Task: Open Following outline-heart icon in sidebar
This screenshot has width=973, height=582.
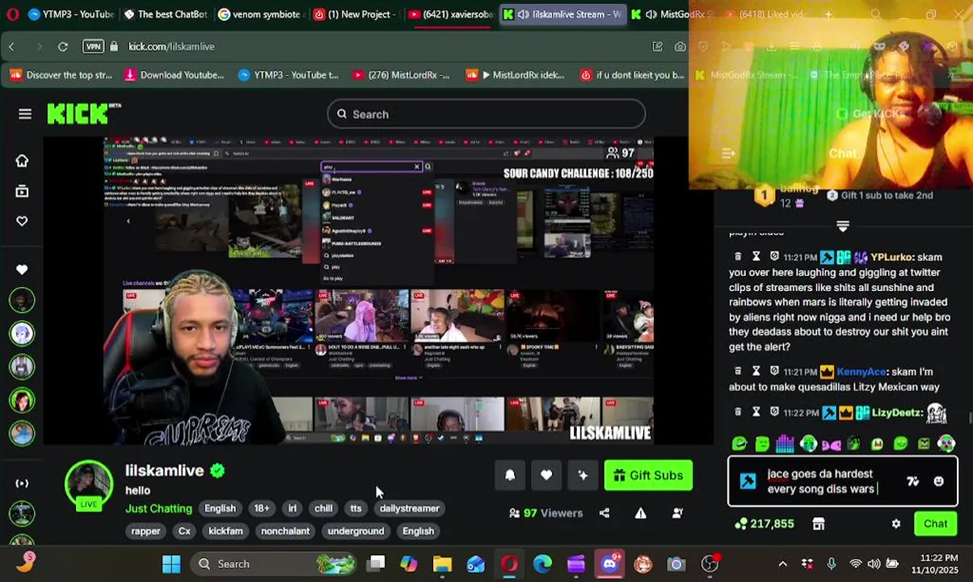Action: coord(22,221)
